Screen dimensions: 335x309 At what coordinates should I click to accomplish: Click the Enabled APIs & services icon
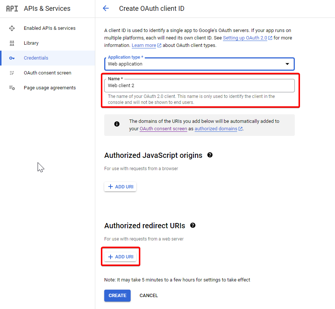click(x=12, y=28)
